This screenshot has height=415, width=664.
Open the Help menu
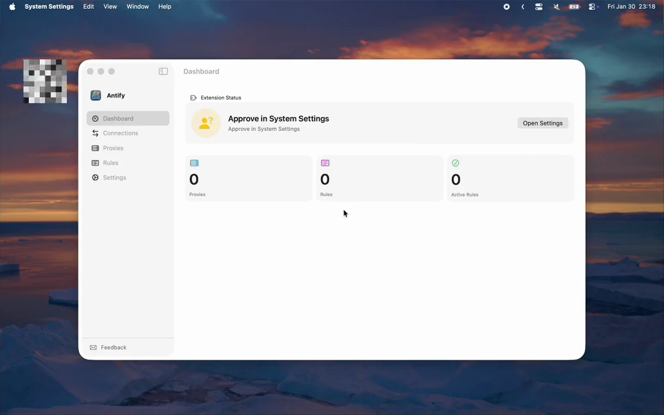(165, 7)
